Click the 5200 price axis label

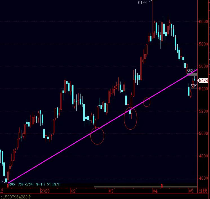tap(204, 111)
